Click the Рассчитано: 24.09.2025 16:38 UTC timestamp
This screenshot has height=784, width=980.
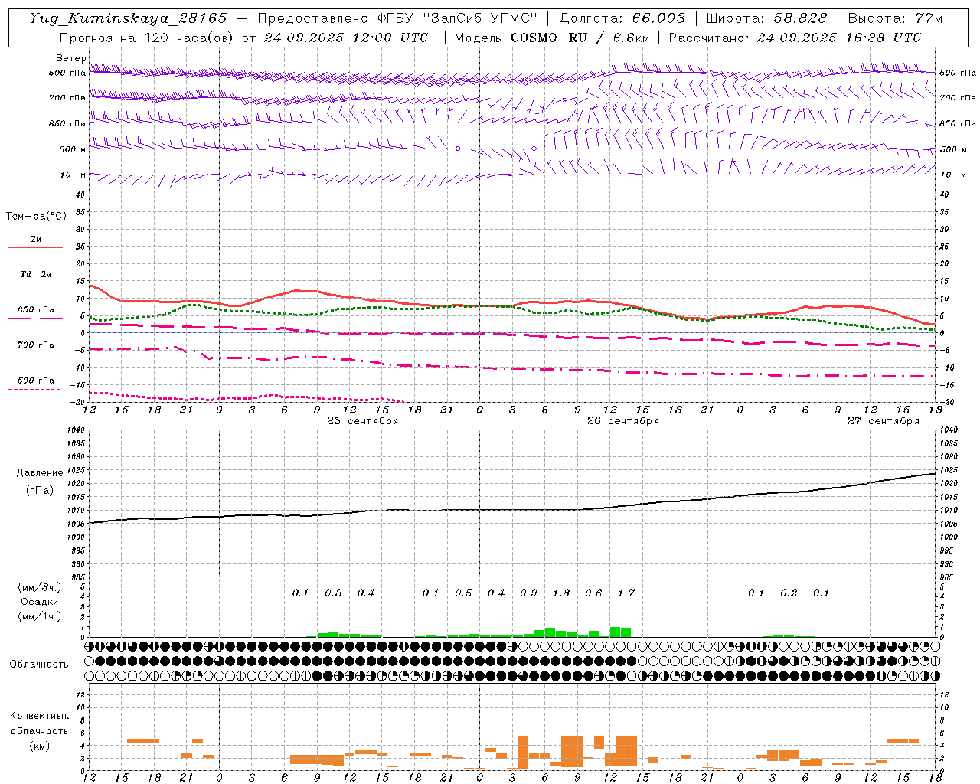[795, 38]
